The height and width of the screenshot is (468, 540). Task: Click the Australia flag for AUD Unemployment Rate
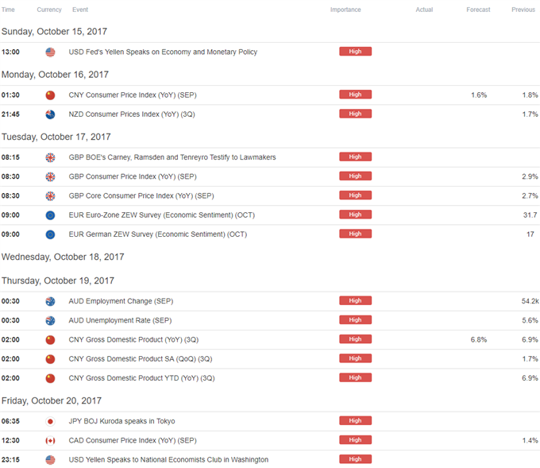click(50, 321)
